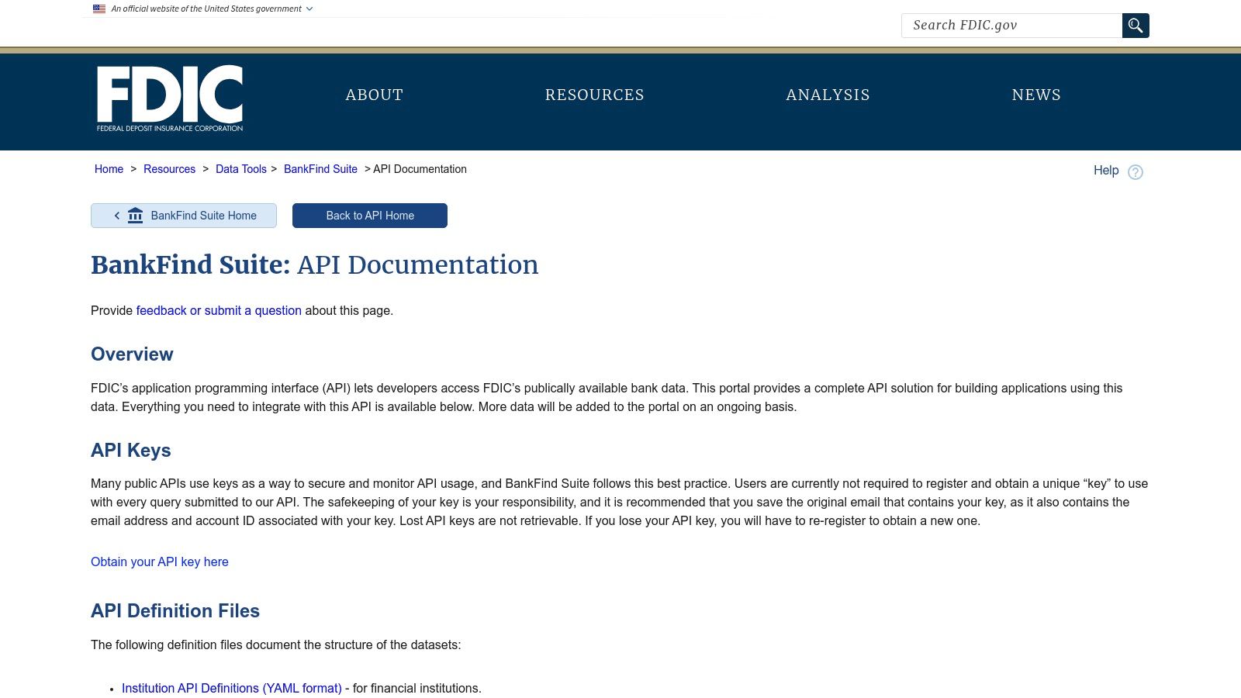Open the About menu
The width and height of the screenshot is (1241, 698).
[x=374, y=95]
